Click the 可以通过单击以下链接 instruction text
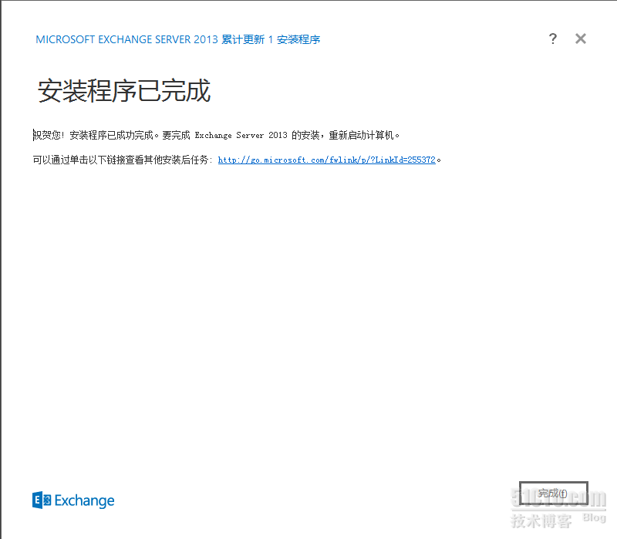Screen dimensions: 617x539 (123, 160)
